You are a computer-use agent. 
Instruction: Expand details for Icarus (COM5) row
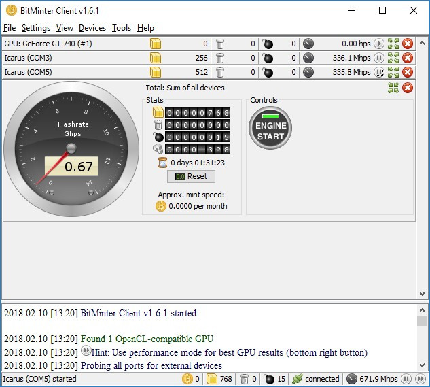click(x=393, y=72)
